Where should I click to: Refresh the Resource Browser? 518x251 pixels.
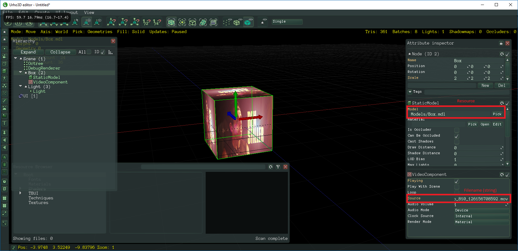271,167
